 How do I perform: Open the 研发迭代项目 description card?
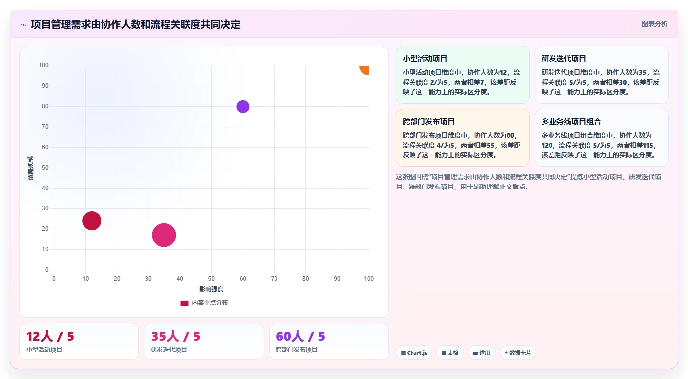click(601, 75)
